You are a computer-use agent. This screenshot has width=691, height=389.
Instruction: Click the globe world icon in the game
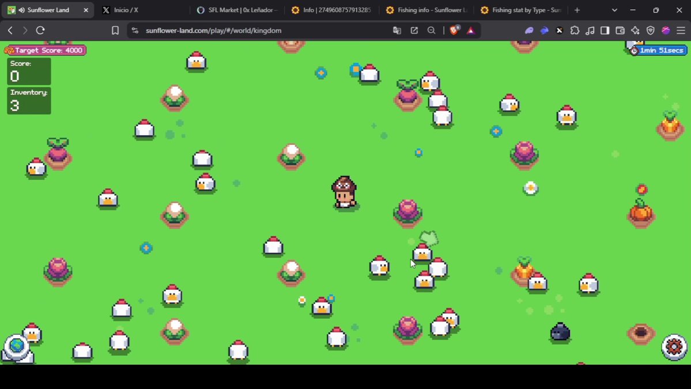click(17, 346)
